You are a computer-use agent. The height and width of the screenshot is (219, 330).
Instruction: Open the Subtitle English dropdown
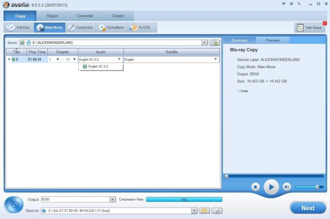pos(215,60)
